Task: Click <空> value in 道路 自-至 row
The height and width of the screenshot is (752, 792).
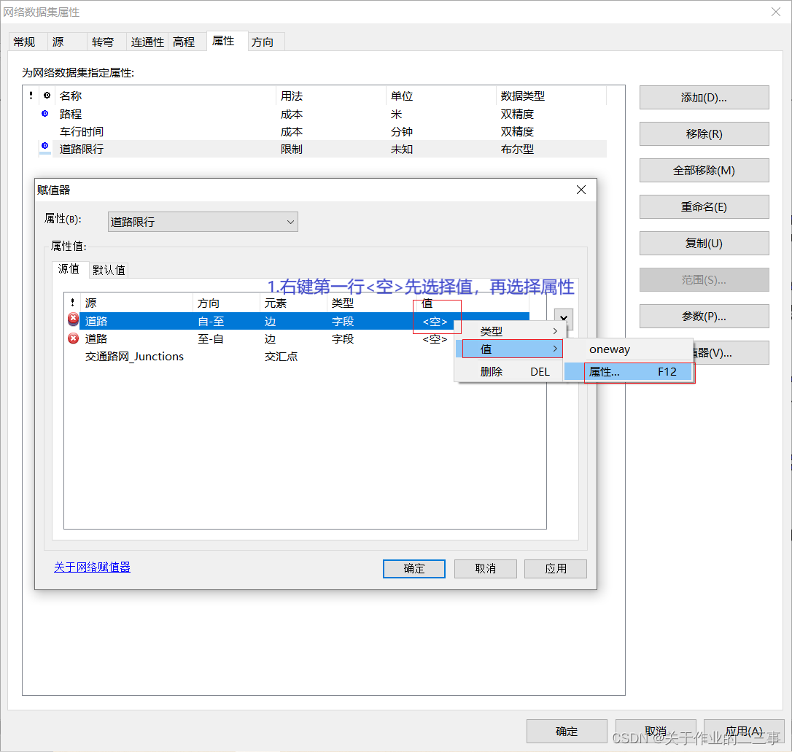Action: click(435, 321)
